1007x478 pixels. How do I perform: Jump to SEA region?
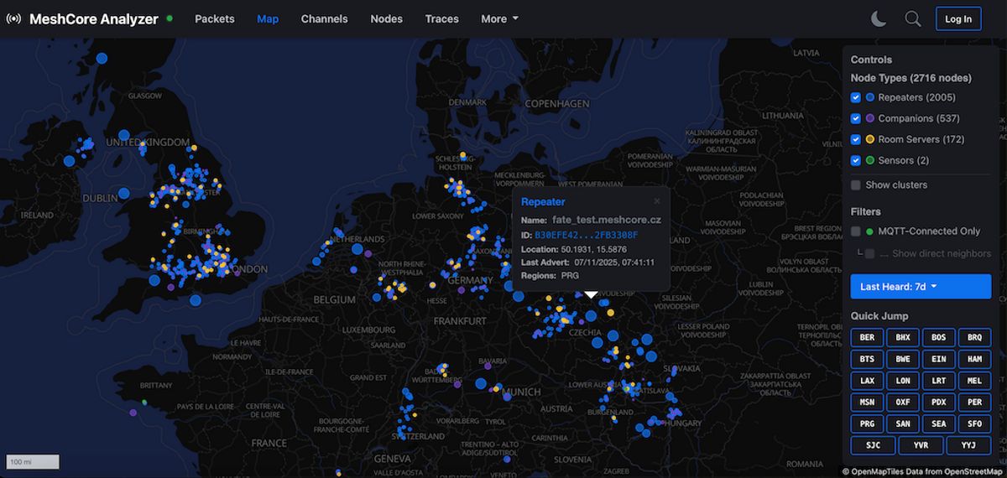tap(938, 424)
